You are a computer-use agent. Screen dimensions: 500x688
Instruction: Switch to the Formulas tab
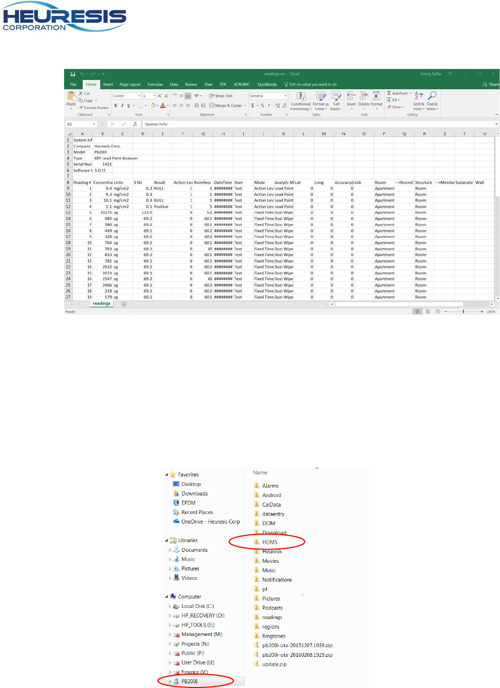click(155, 84)
